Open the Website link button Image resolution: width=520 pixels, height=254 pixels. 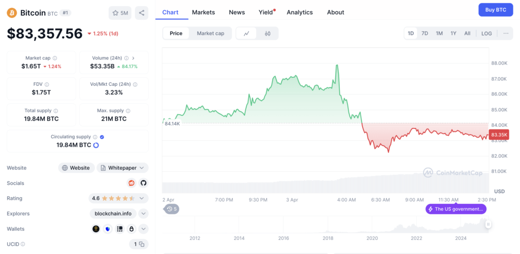pyautogui.click(x=76, y=168)
